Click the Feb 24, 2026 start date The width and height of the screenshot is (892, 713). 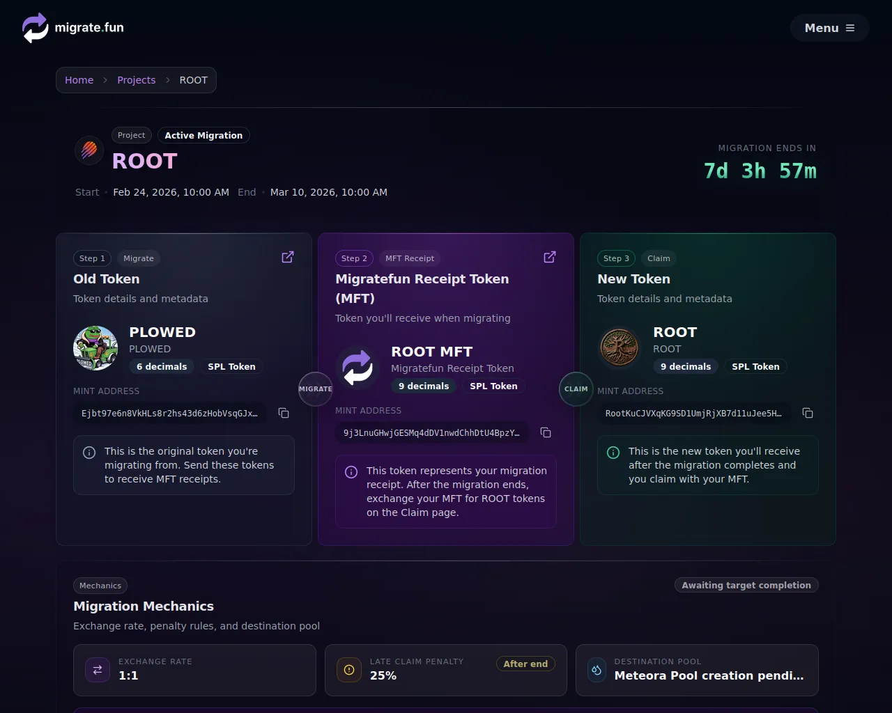171,192
